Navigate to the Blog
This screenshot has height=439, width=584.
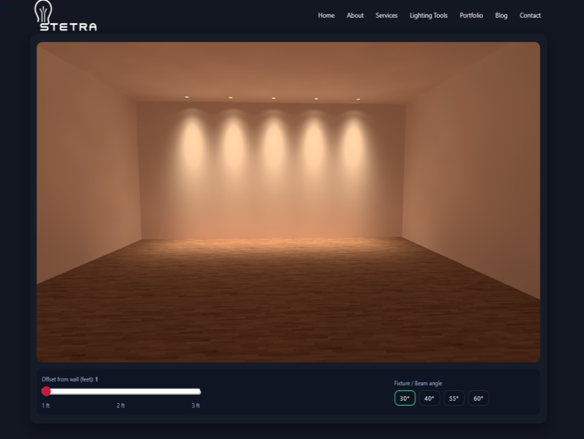click(501, 15)
